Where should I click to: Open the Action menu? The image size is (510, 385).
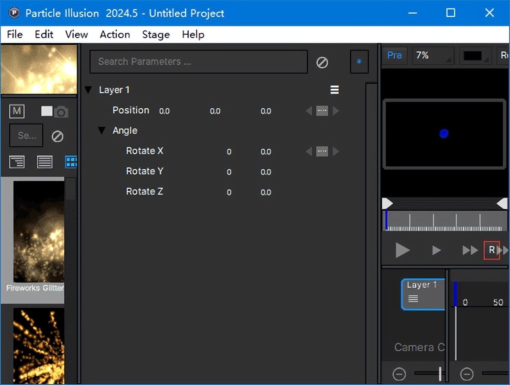[115, 35]
